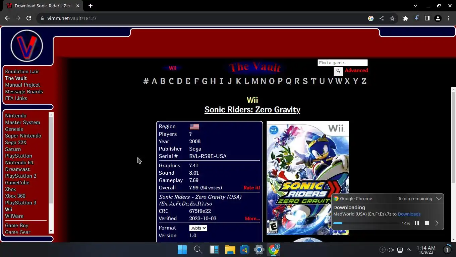Viewport: 456px width, 257px height.
Task: Open Chrome downloads toolbar icon
Action: (416, 18)
